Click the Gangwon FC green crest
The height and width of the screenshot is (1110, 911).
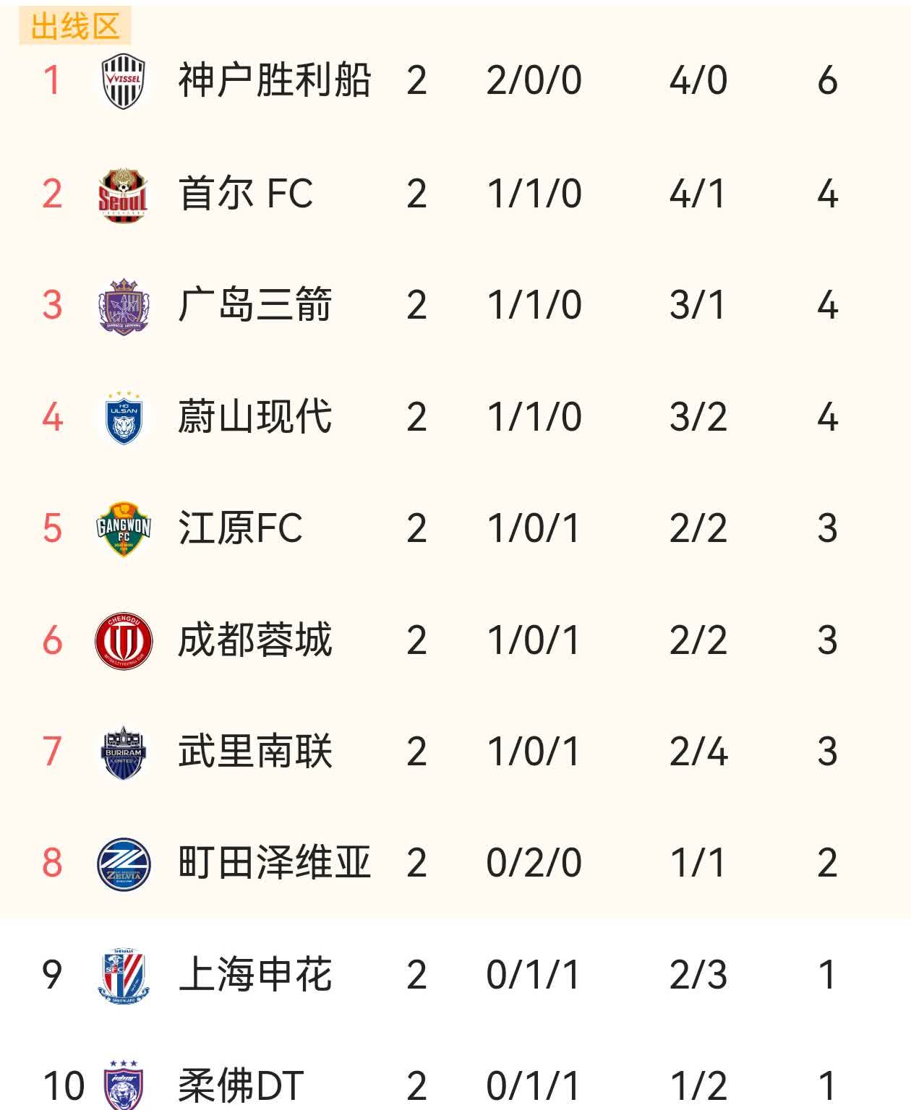click(x=124, y=529)
